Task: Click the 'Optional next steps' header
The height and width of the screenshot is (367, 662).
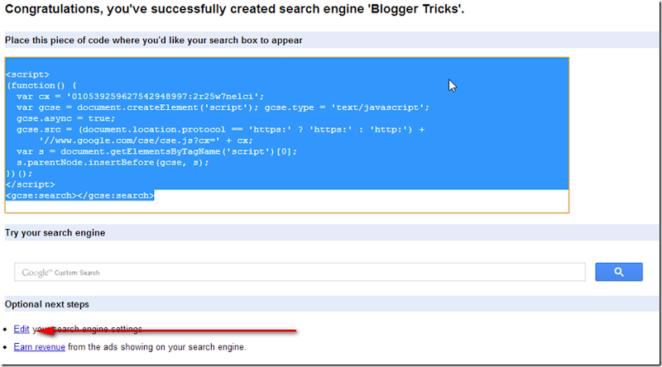Action: [47, 304]
